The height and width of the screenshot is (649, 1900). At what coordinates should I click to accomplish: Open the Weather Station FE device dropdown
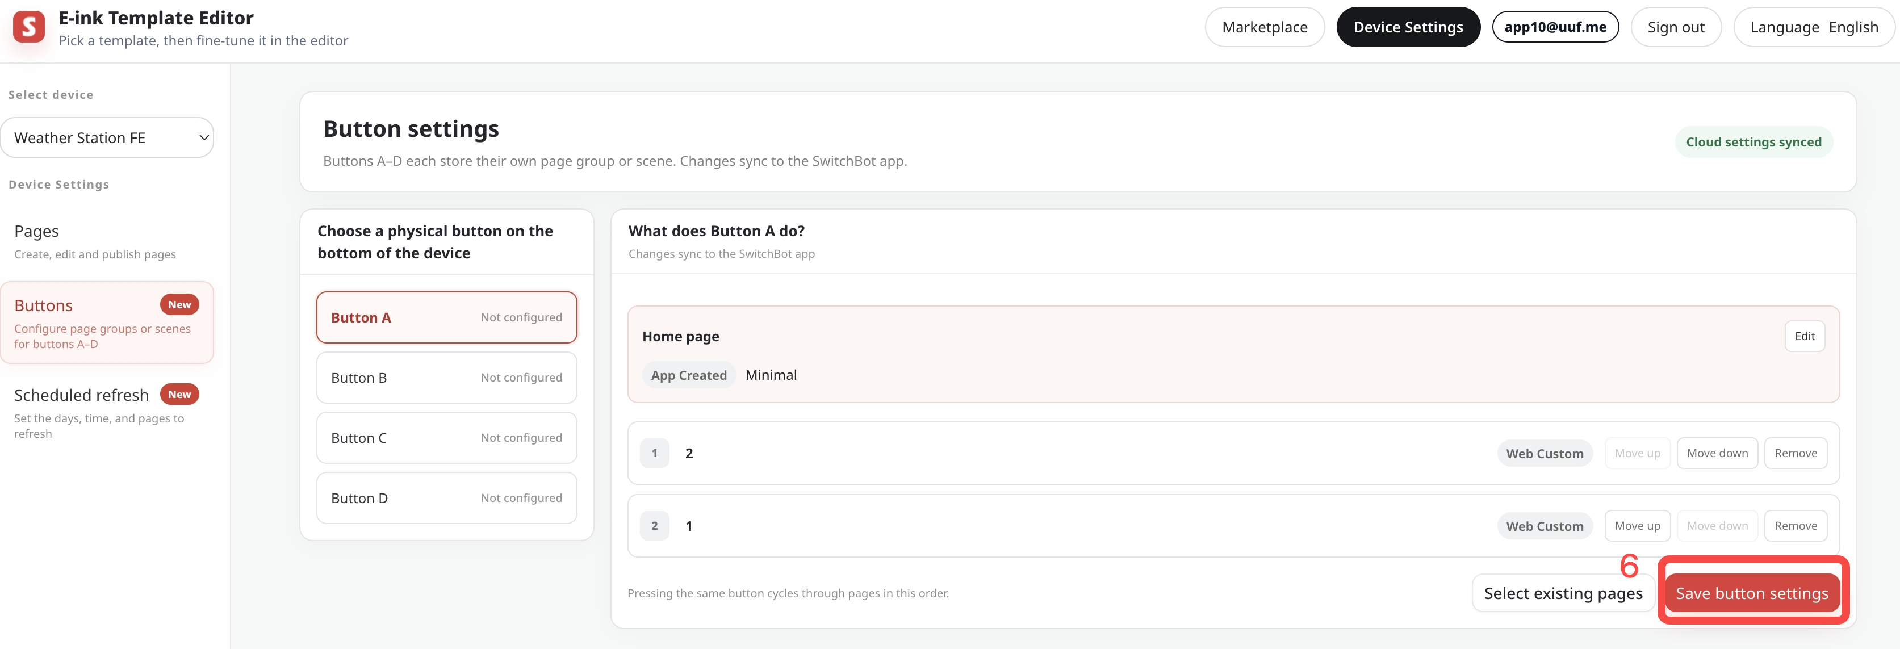click(x=107, y=138)
